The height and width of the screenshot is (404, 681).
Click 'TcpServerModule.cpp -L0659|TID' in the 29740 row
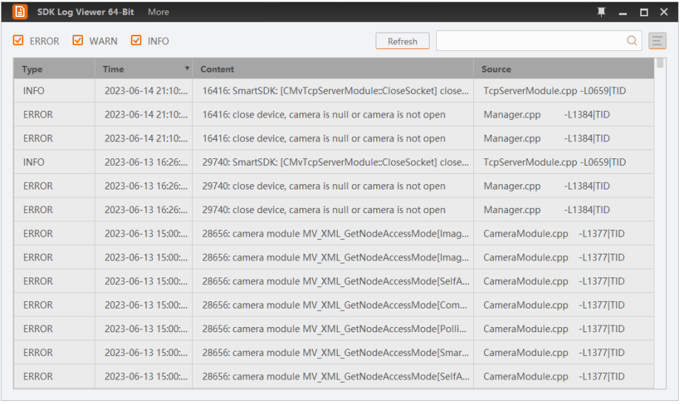point(555,162)
